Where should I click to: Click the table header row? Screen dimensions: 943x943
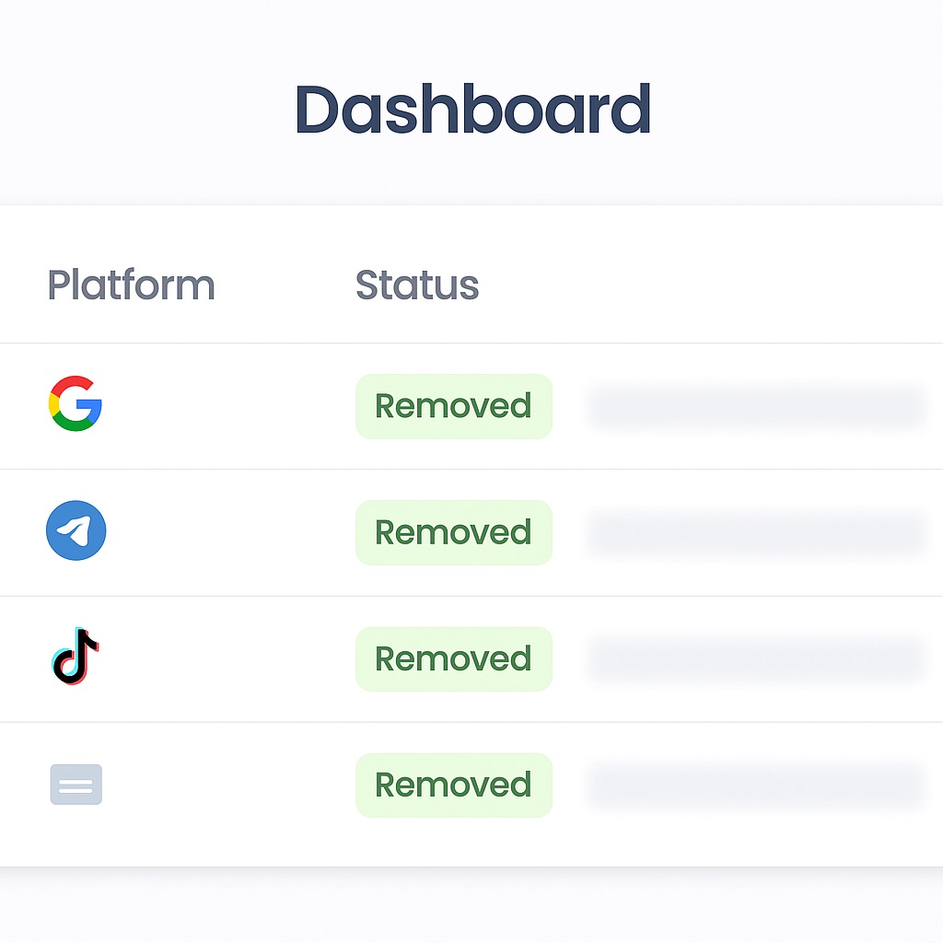(x=645, y=285)
